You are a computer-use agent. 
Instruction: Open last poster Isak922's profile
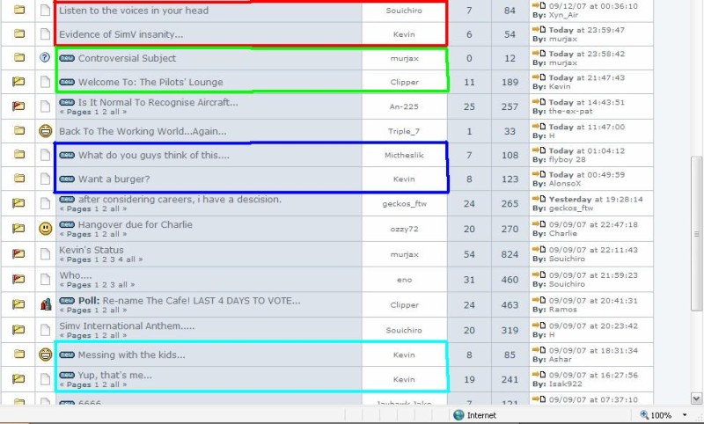(565, 384)
